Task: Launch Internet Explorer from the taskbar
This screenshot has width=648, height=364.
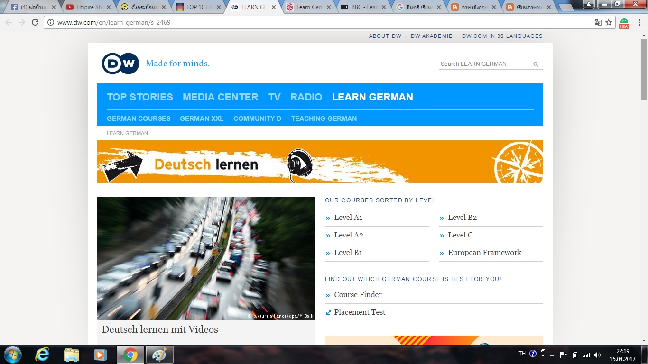Action: point(42,355)
